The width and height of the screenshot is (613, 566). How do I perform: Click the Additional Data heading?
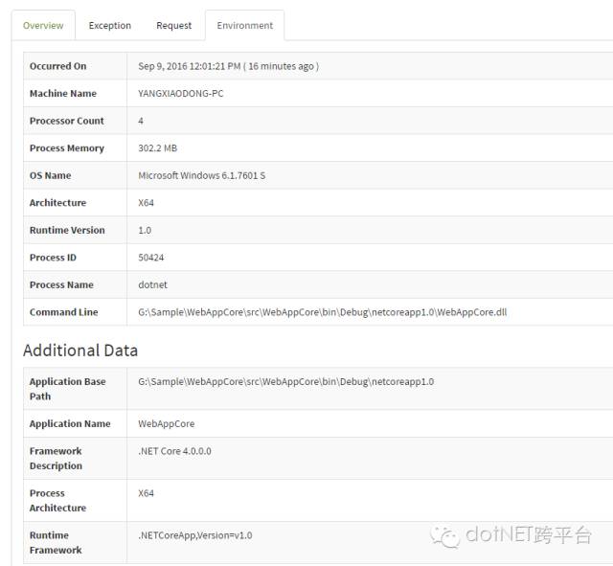pyautogui.click(x=80, y=351)
